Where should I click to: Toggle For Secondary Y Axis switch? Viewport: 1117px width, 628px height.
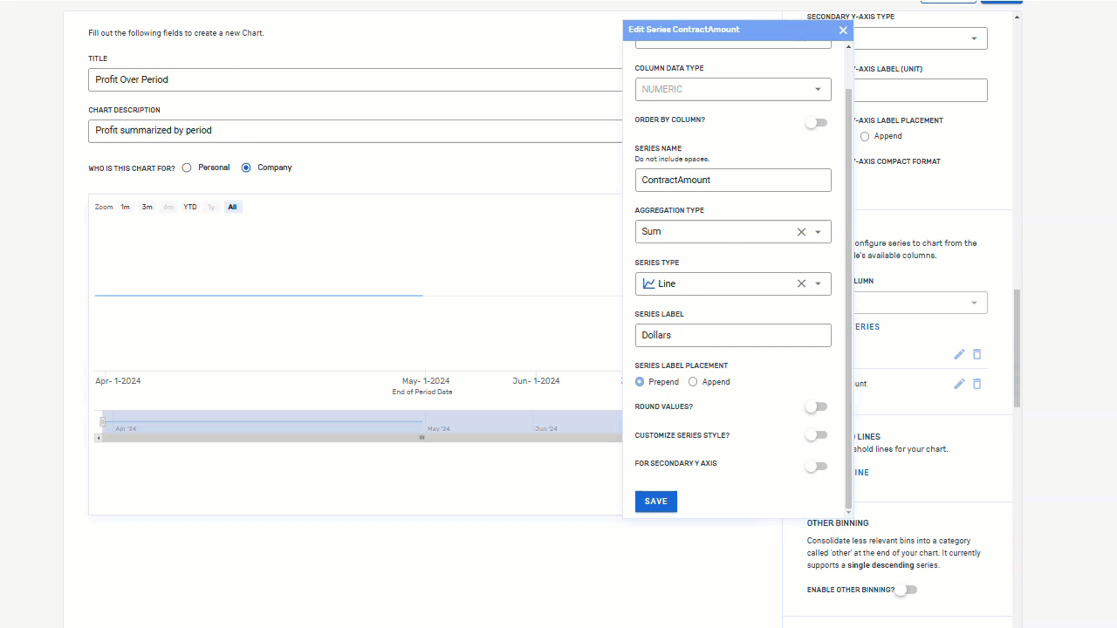pyautogui.click(x=816, y=467)
